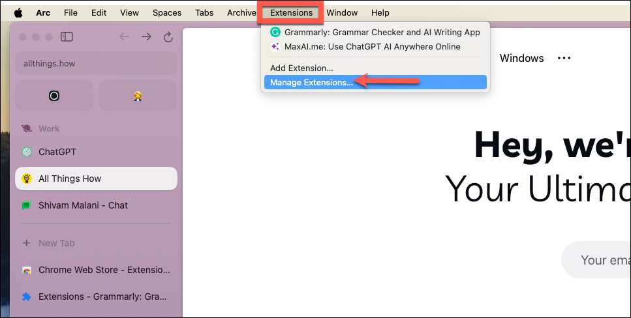Screen dimensions: 631x318
Task: Open the Apple menu
Action: tap(18, 13)
